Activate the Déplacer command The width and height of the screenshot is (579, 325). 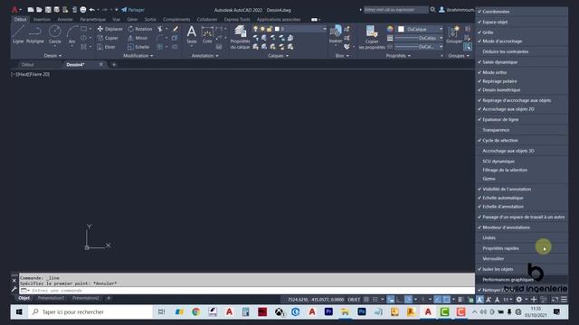(x=109, y=29)
